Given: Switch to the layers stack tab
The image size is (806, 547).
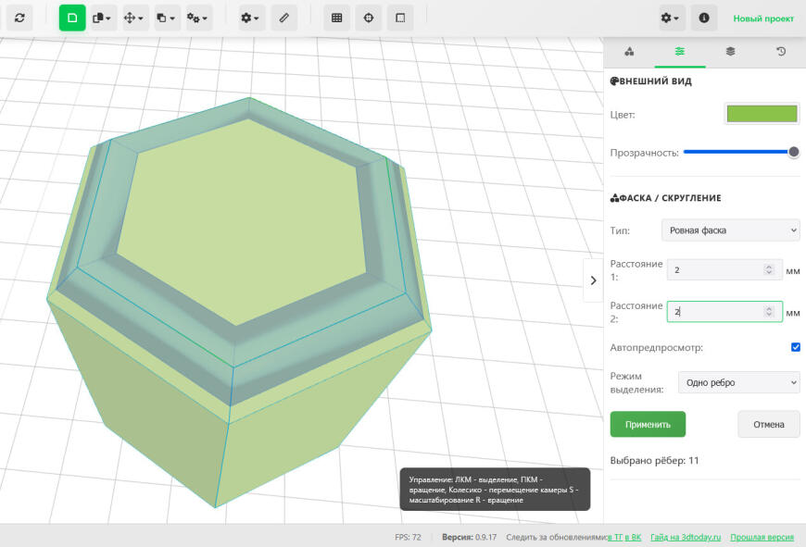Looking at the screenshot, I should [x=730, y=52].
